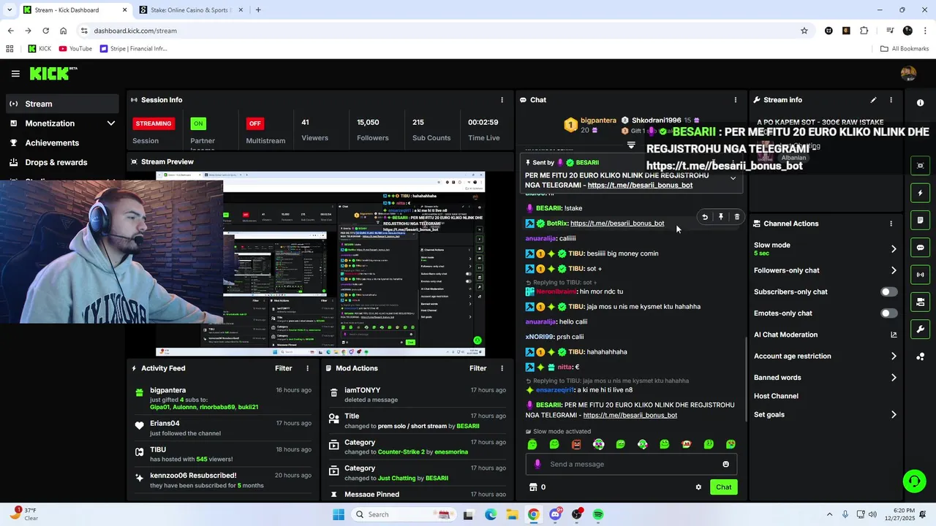Toggle the stream preview panel icon

[x=920, y=166]
